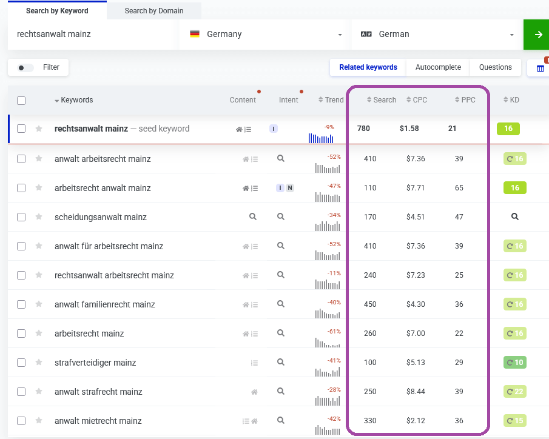Screen dimensions: 549x439
Task: Star the strafverteidiger mainz keyword
Action: [x=39, y=362]
